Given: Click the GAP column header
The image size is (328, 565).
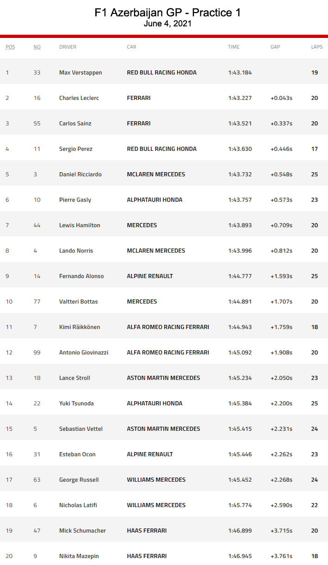Looking at the screenshot, I should coord(275,47).
